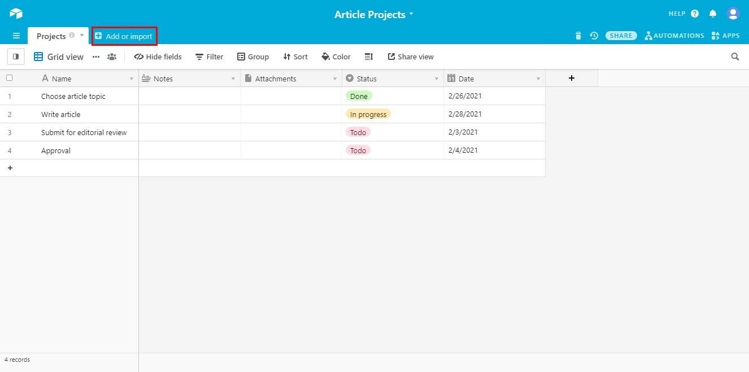Select the In progress status tag
This screenshot has height=372, width=749.
368,114
